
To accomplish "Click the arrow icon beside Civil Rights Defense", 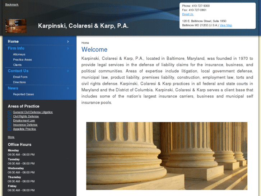I will tap(10, 116).
